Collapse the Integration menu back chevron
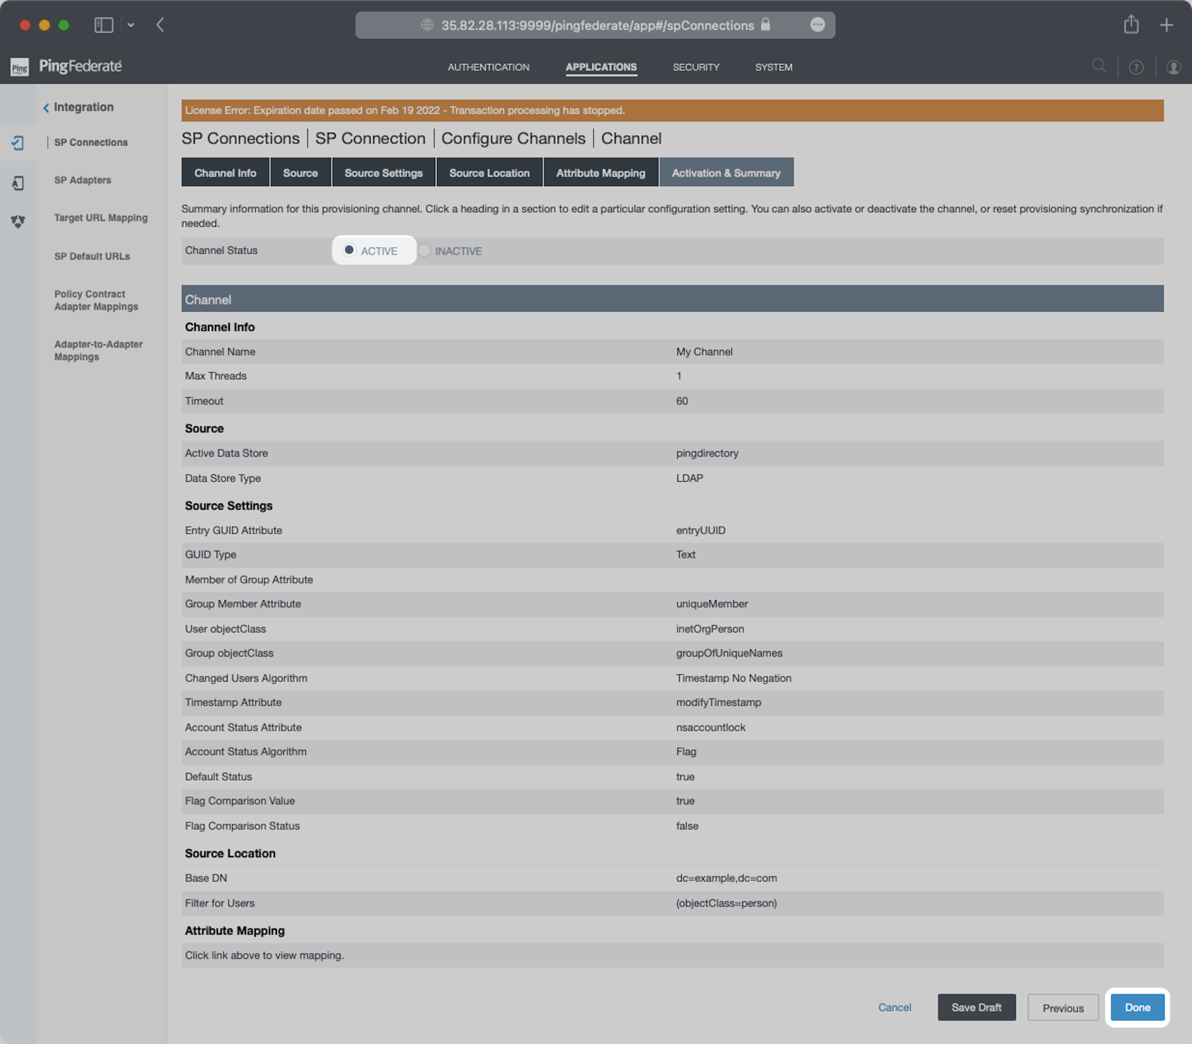The height and width of the screenshot is (1044, 1192). pyautogui.click(x=46, y=107)
